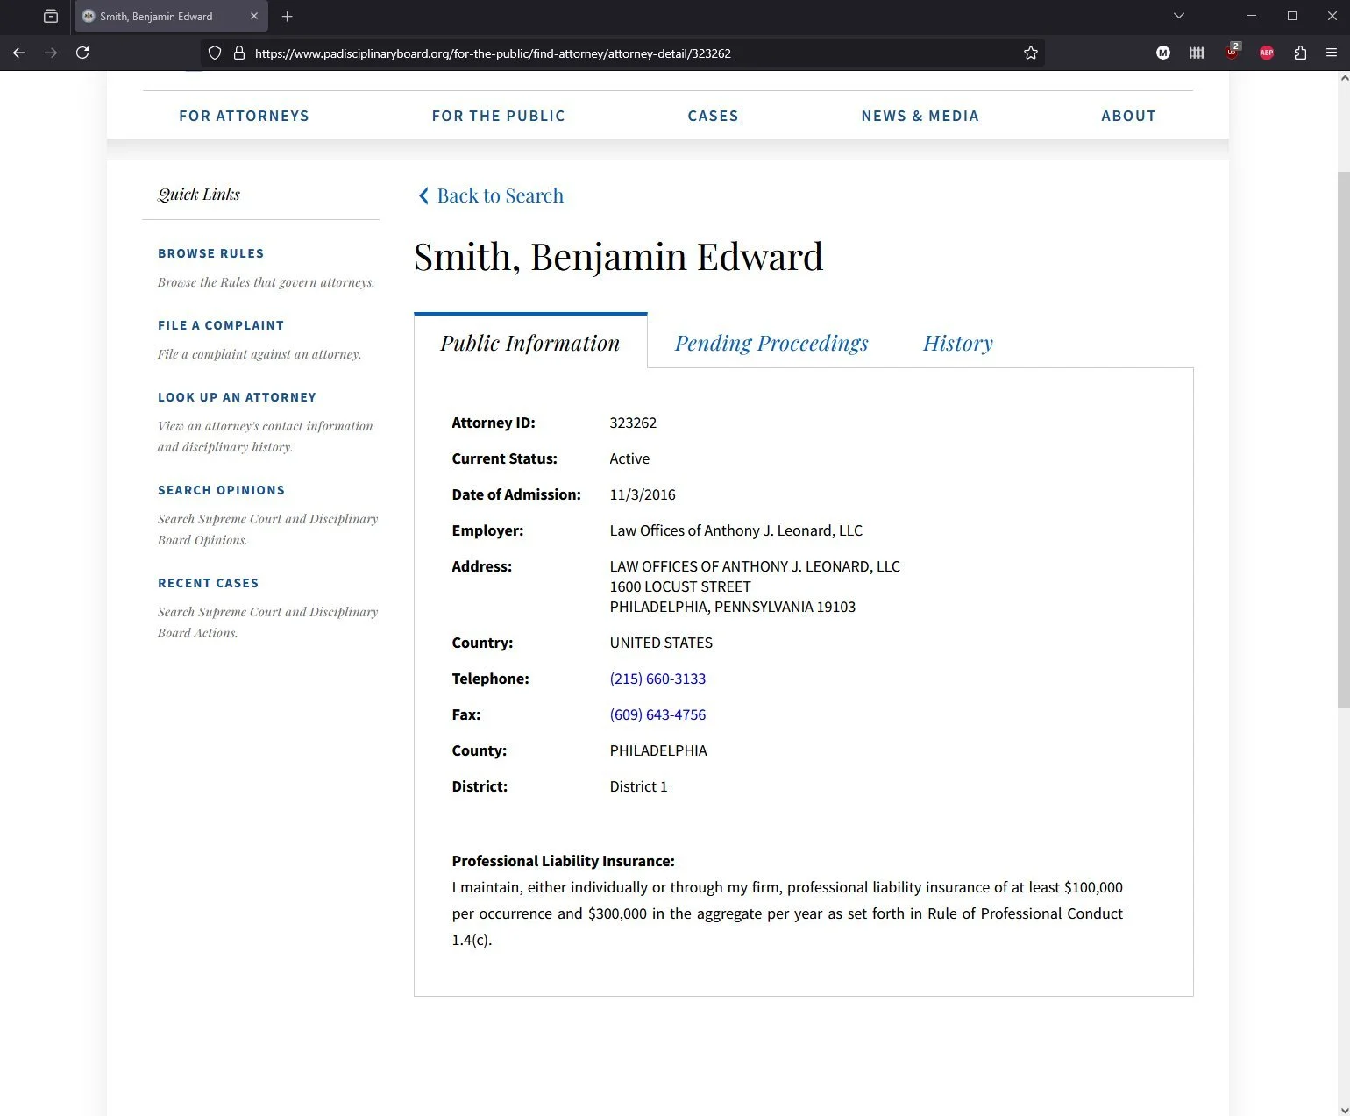The width and height of the screenshot is (1350, 1116).
Task: Open the News & Media menu
Action: point(920,116)
